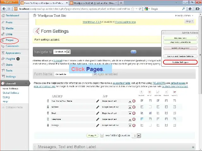Toggle required checkbox for Address
The width and height of the screenshot is (202, 151).
pyautogui.click(x=142, y=107)
